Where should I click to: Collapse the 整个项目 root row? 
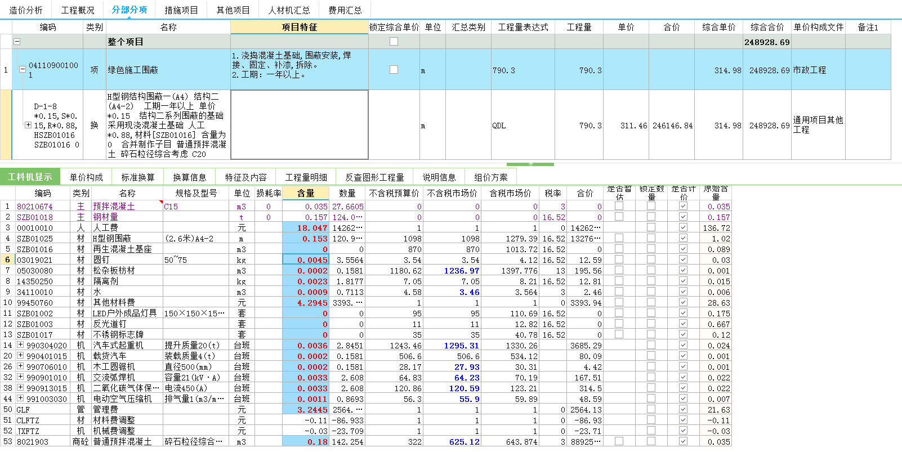click(x=17, y=42)
